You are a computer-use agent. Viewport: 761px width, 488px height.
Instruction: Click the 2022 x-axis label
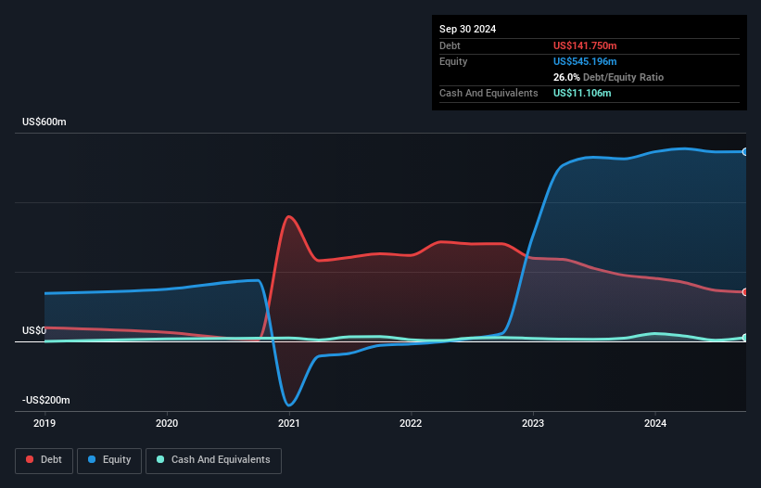pyautogui.click(x=411, y=423)
